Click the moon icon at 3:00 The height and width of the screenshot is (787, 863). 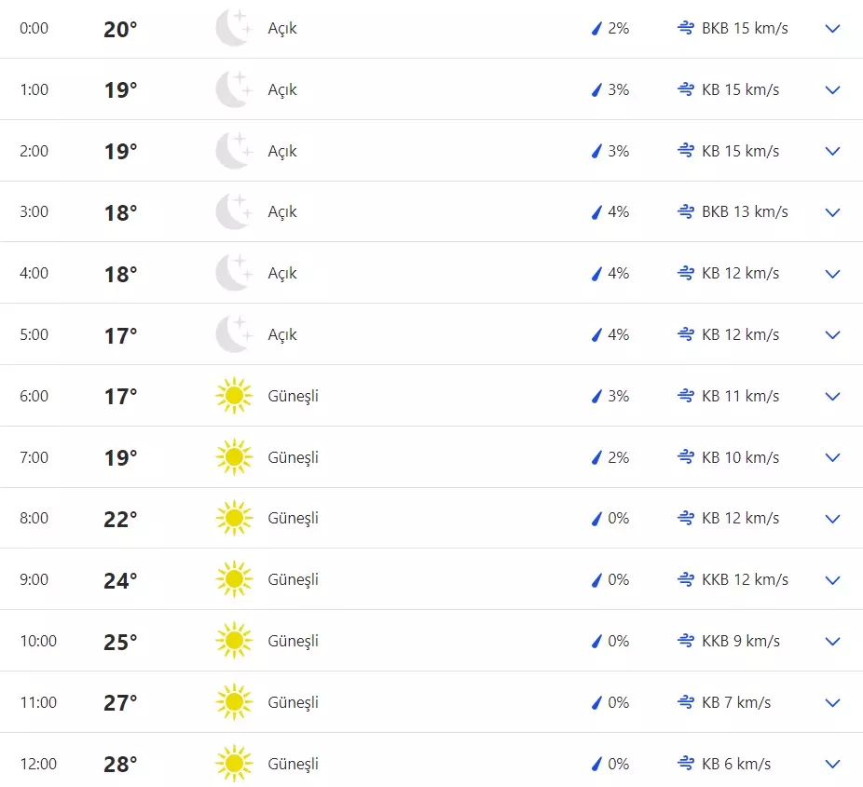(233, 211)
